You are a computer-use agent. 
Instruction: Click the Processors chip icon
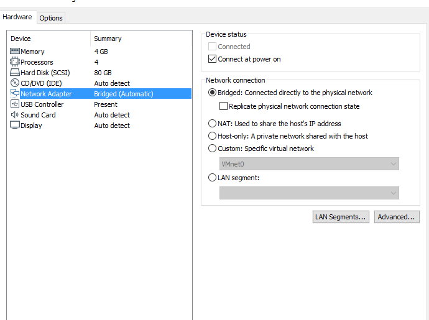(x=15, y=62)
